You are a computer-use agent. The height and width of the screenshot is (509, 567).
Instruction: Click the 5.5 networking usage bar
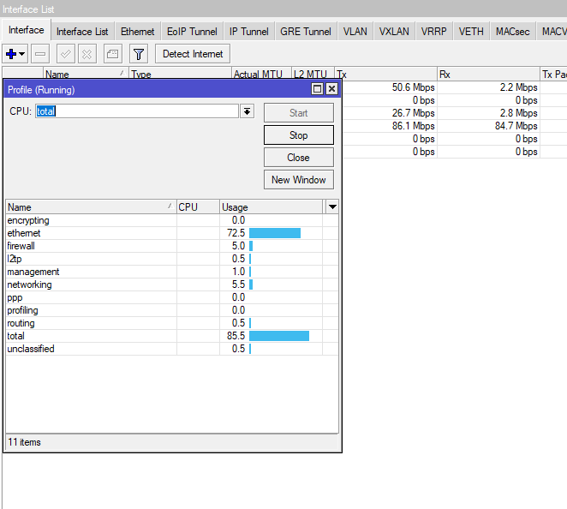251,284
